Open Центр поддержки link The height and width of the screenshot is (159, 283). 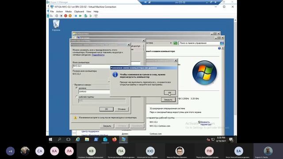pos(90,132)
